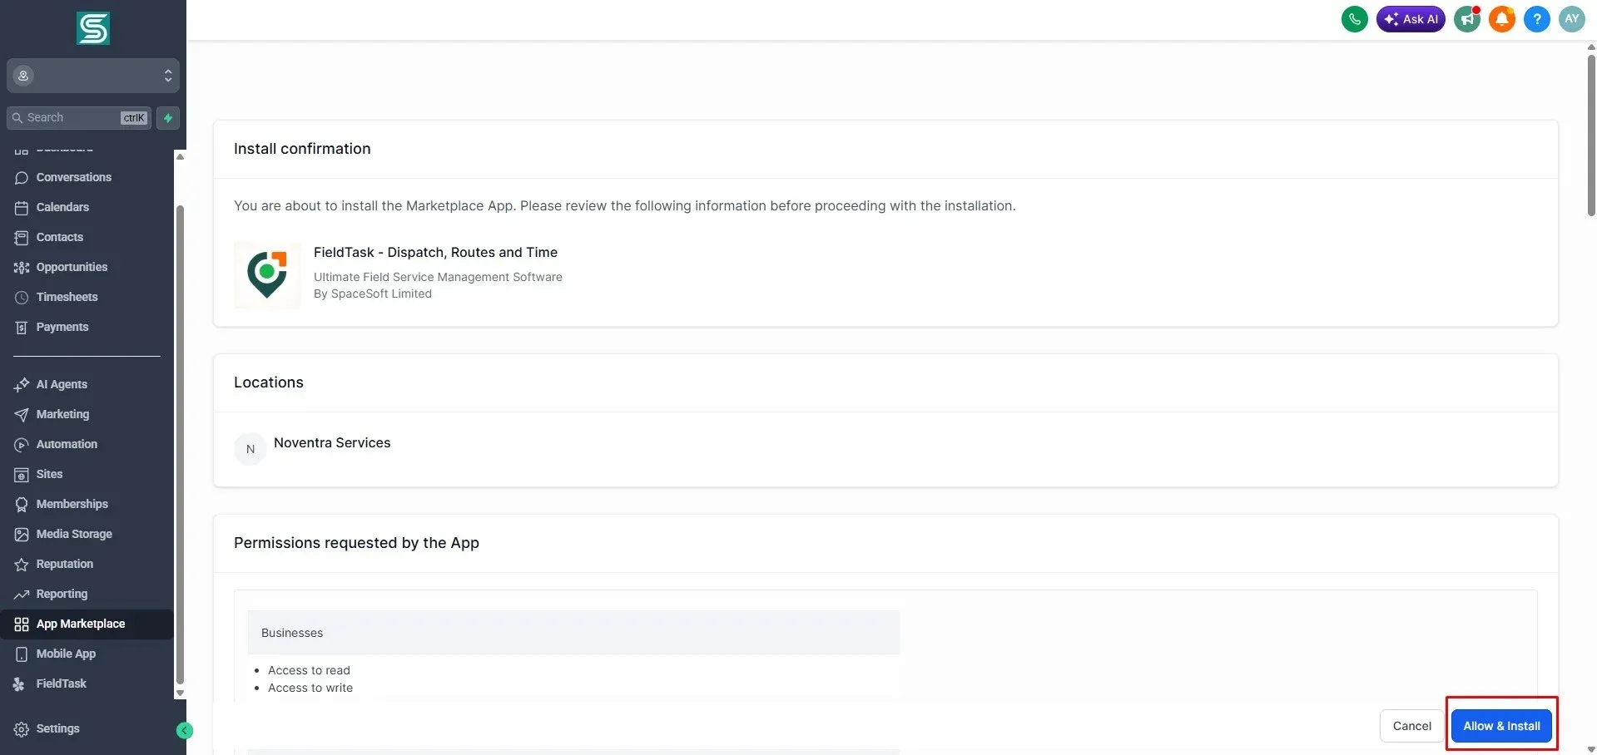The width and height of the screenshot is (1597, 755).
Task: Click the Noventra Services location name
Action: tap(332, 443)
